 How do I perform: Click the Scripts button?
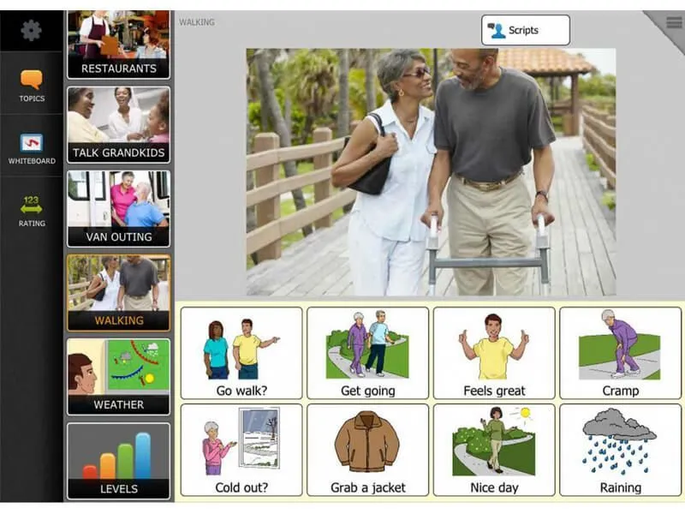(525, 30)
